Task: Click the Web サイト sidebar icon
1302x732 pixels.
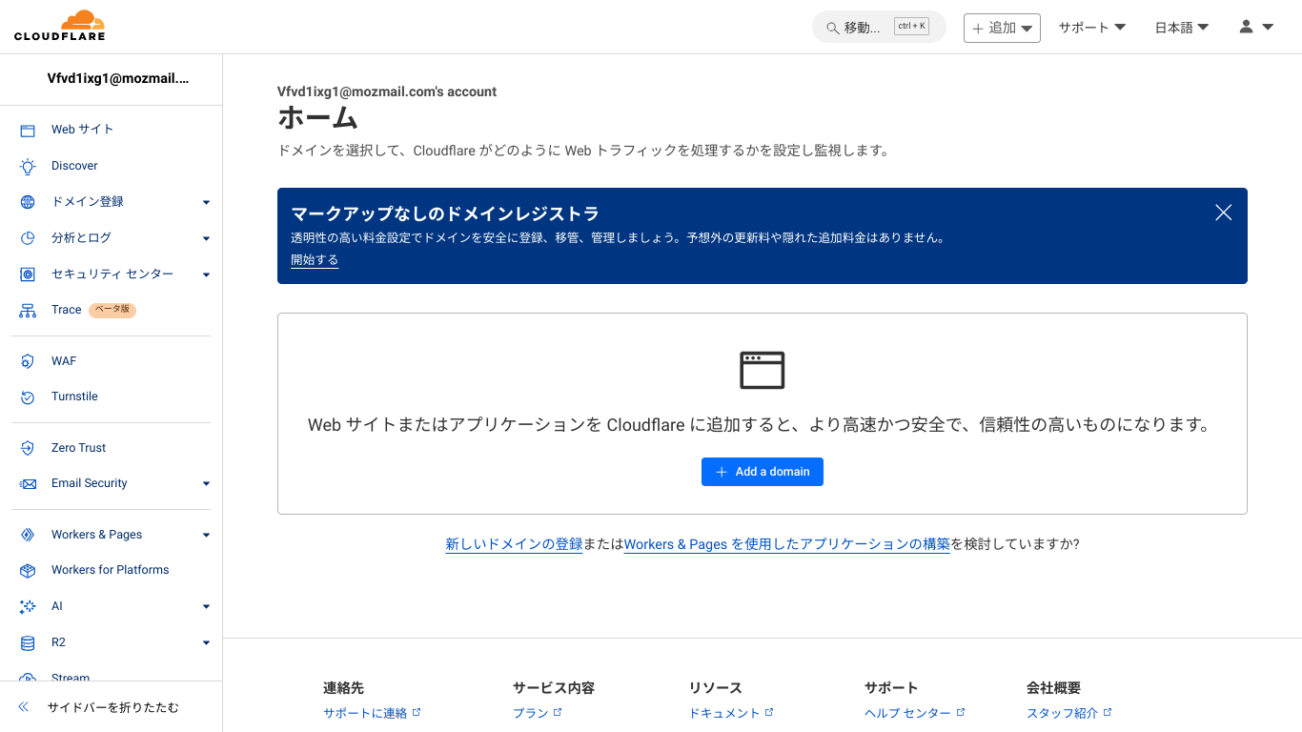Action: click(28, 131)
